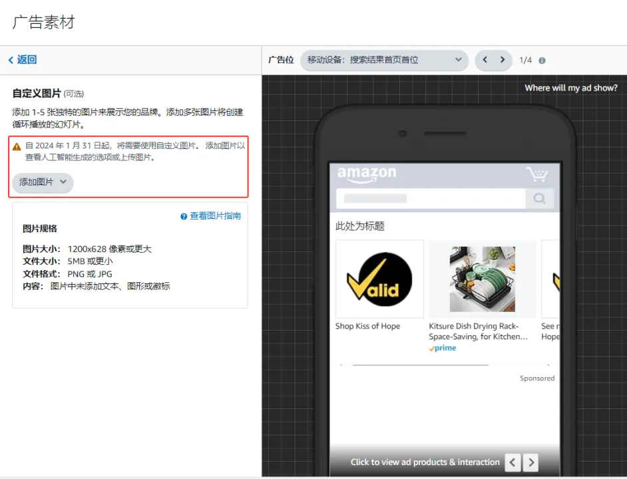Go to the previous ad placement preview

(x=485, y=60)
